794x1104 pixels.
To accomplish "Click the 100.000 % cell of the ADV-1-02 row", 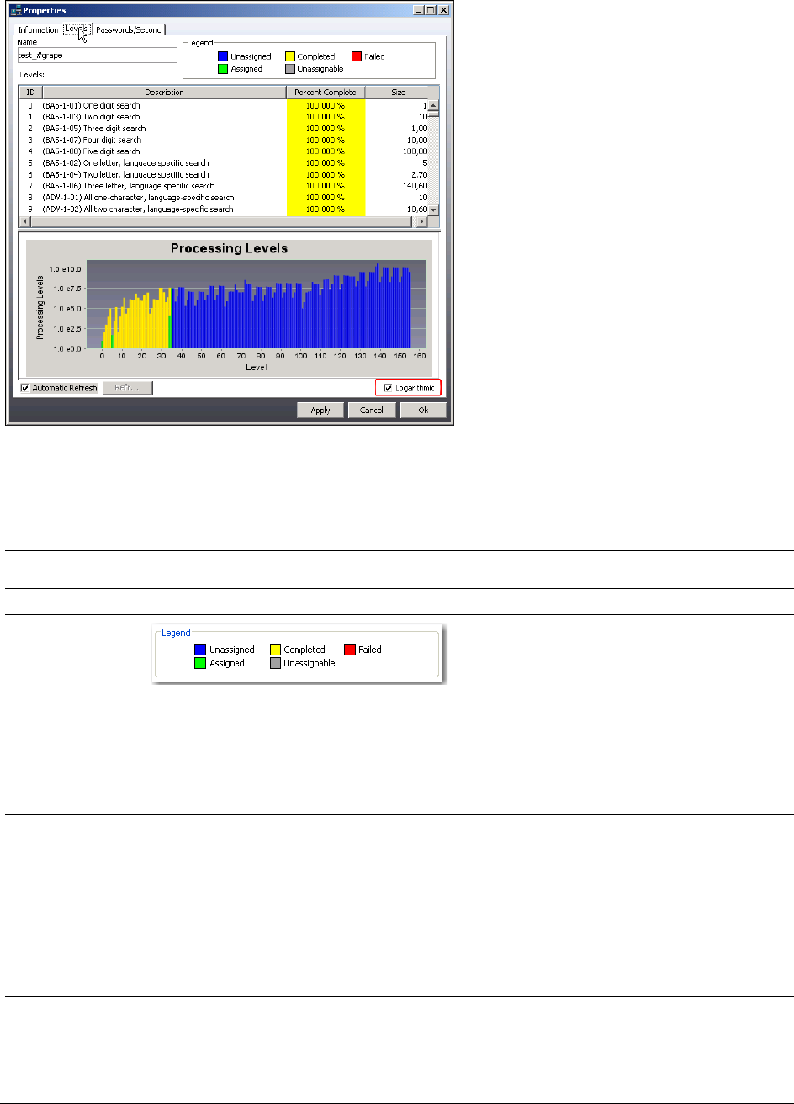I will pos(326,209).
